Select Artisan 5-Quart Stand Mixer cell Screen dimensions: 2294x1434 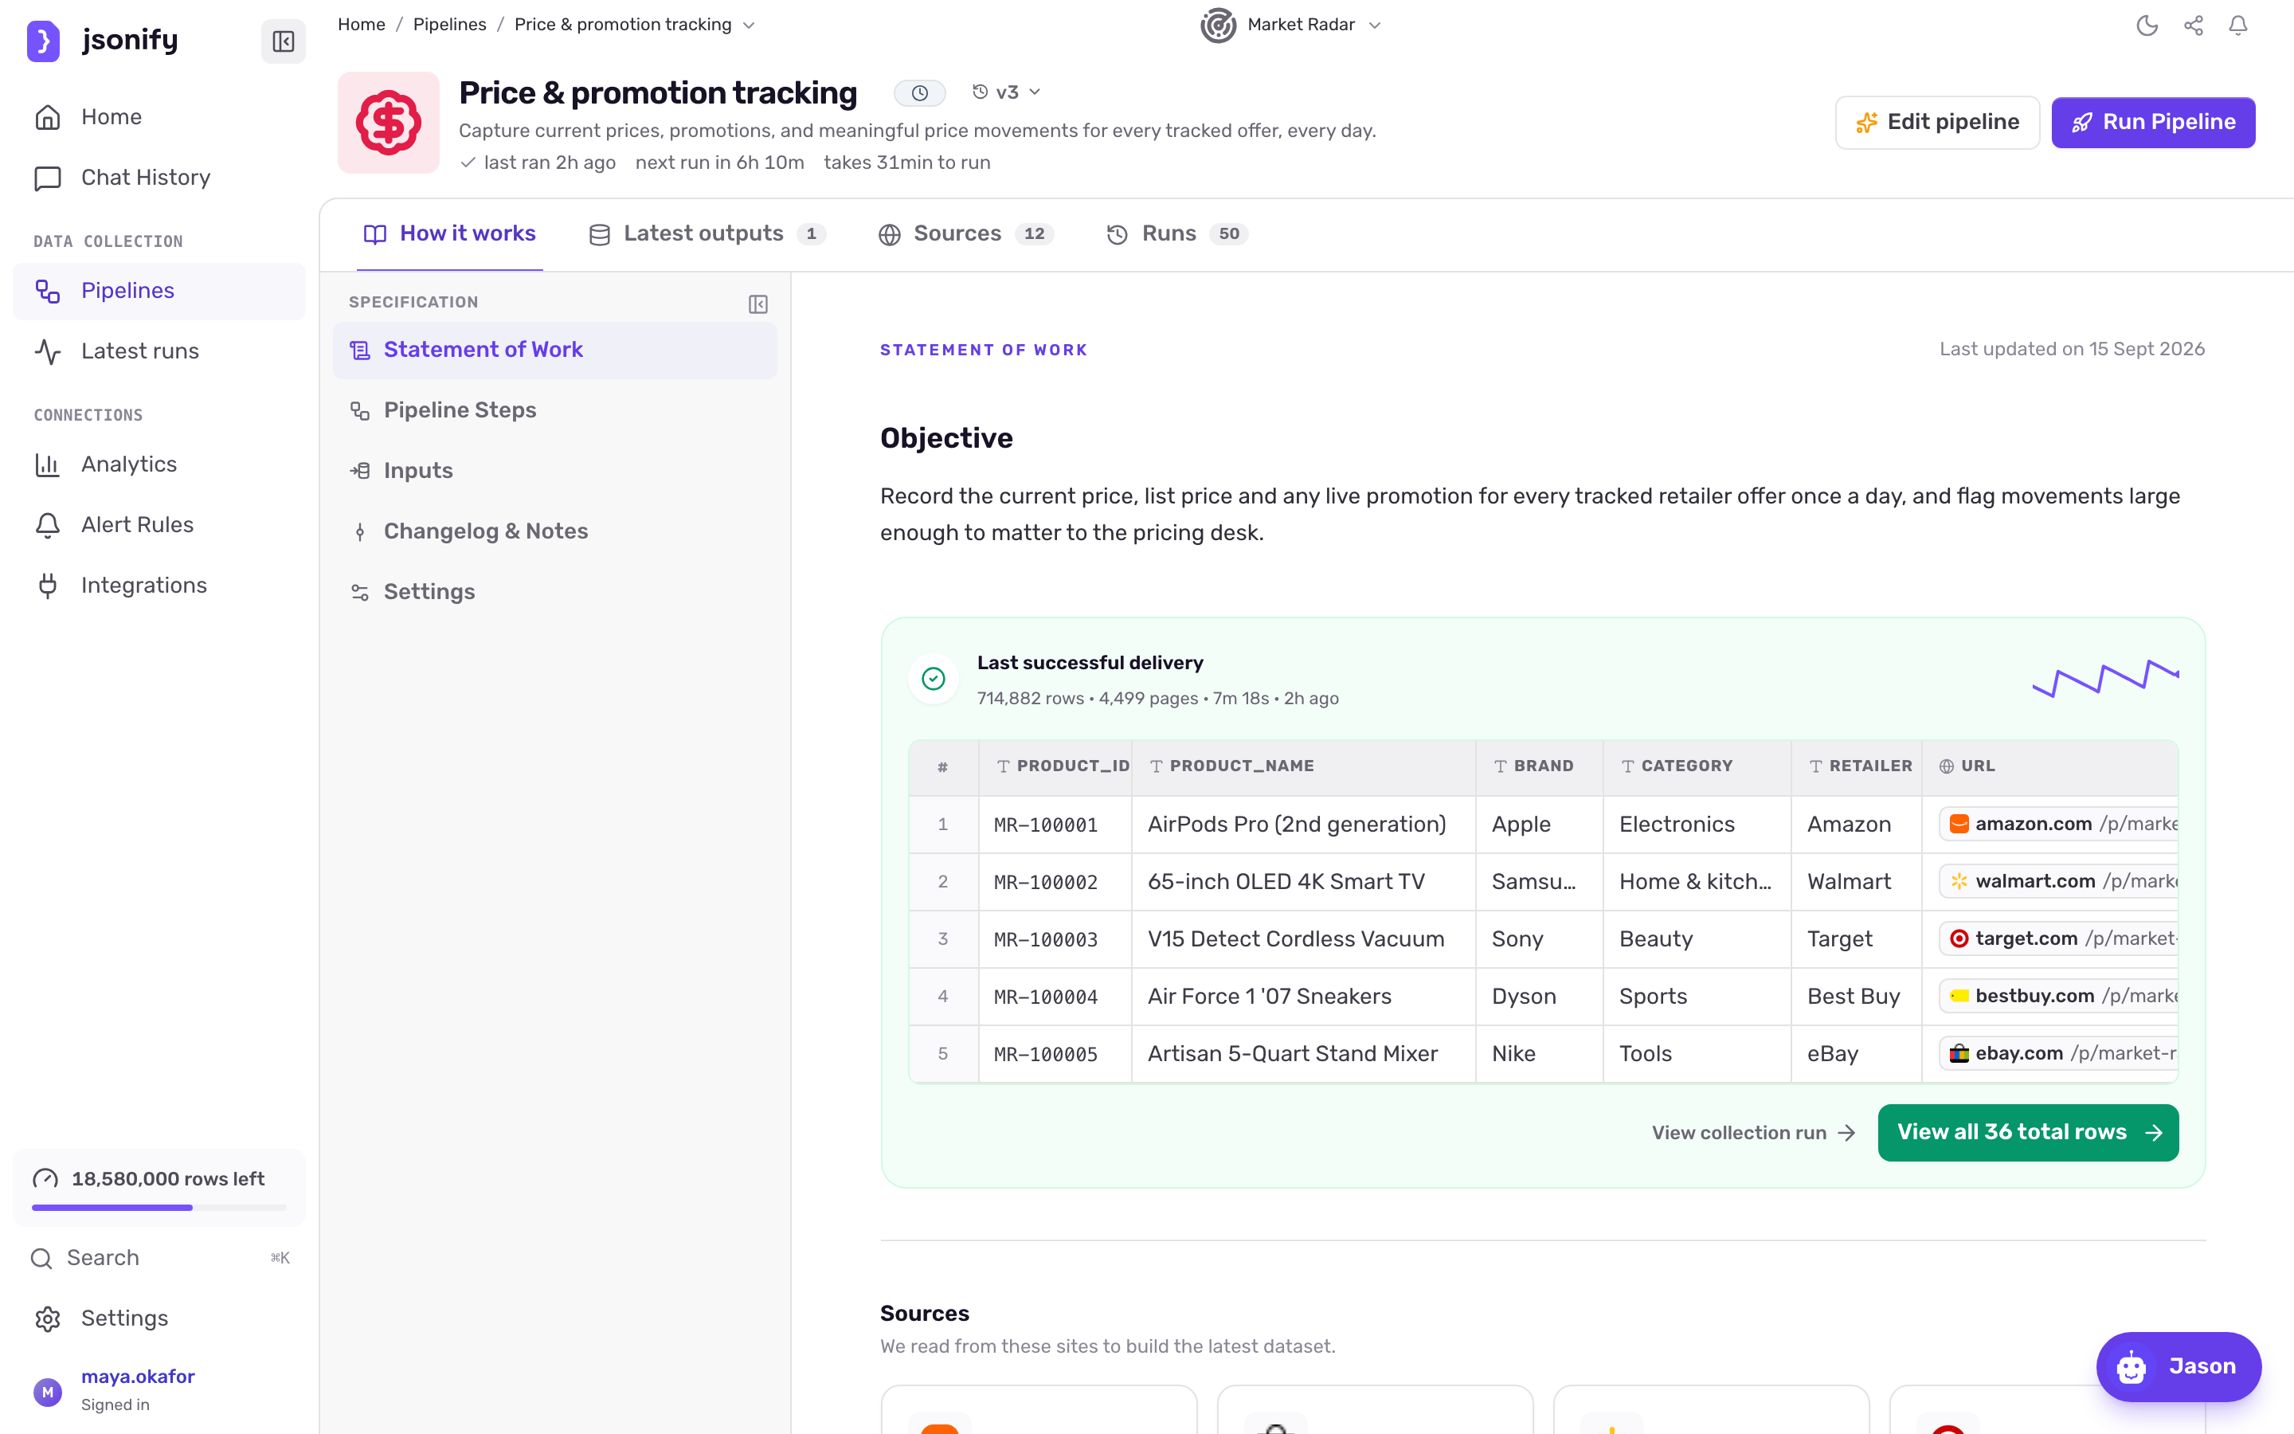(x=1302, y=1054)
